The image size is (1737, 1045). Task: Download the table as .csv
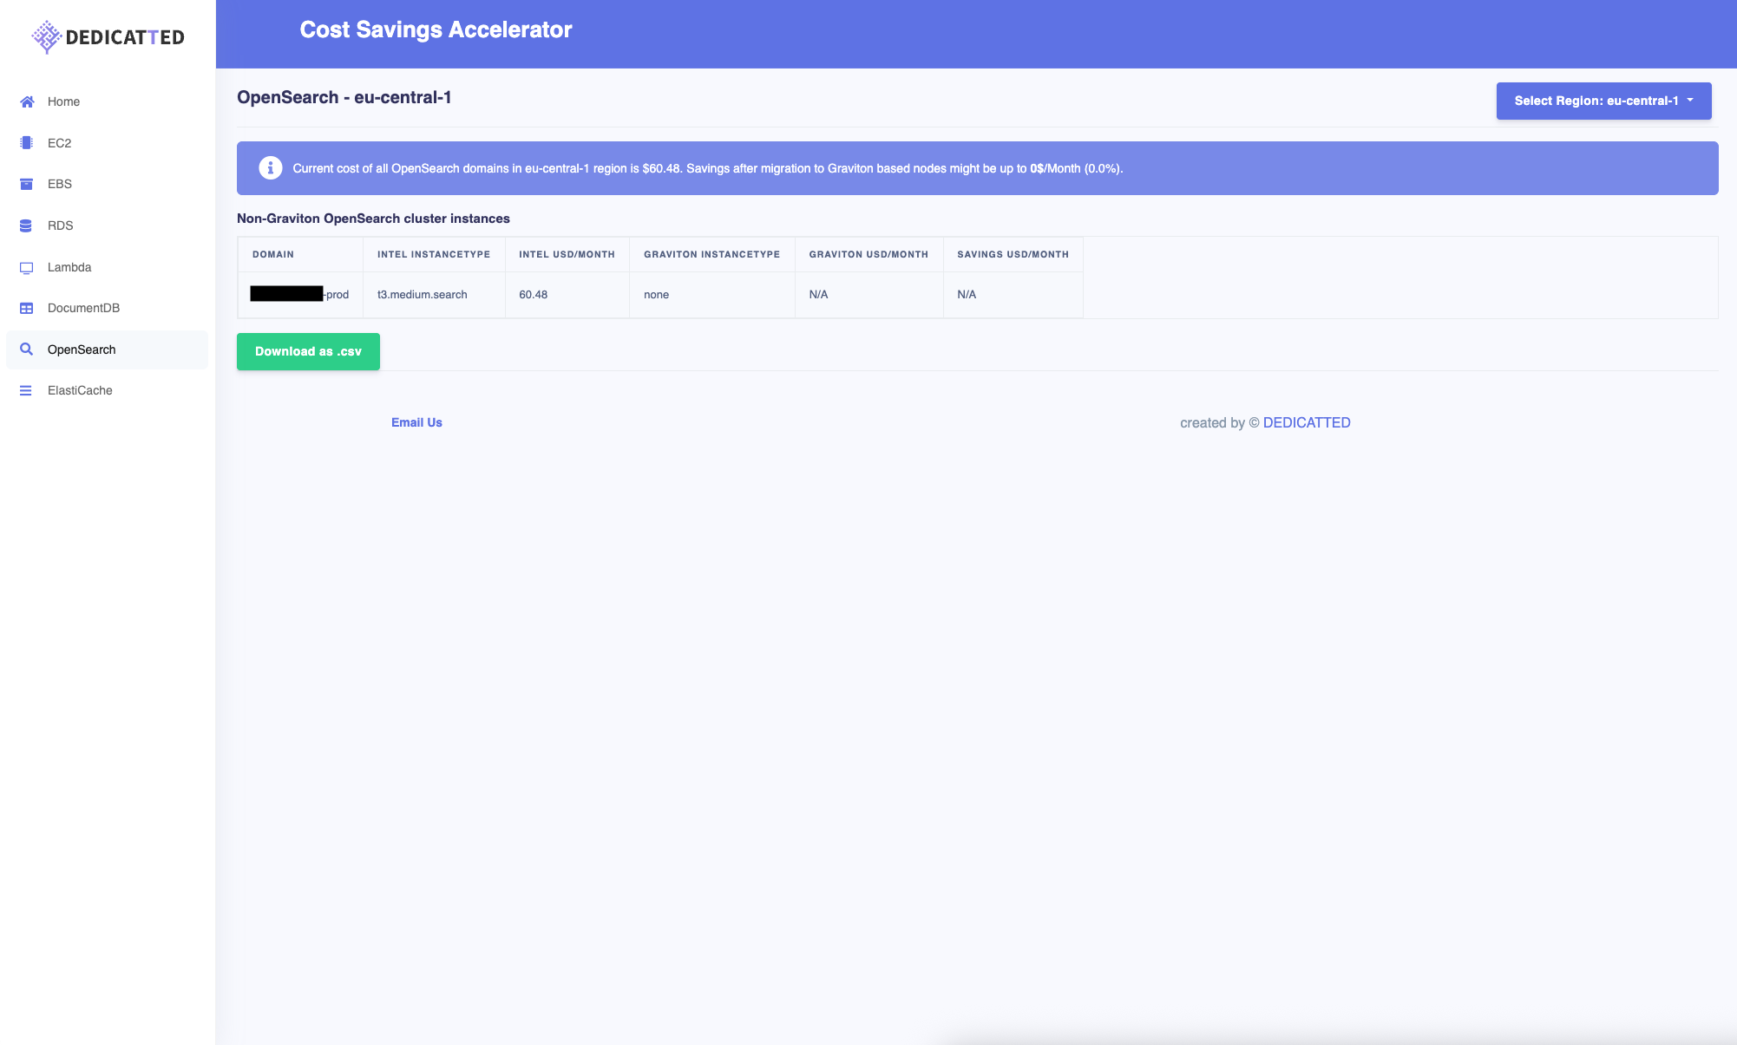(x=308, y=351)
